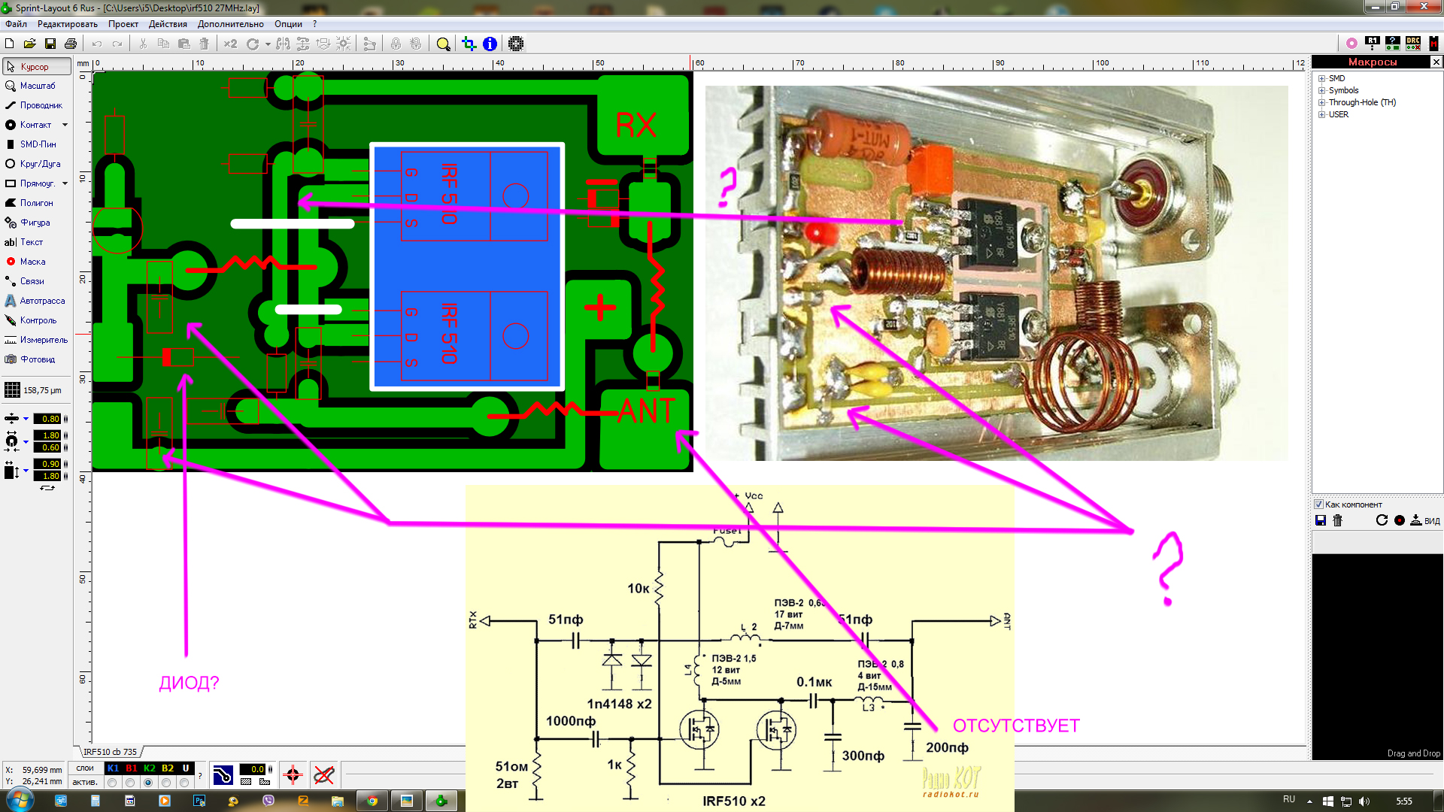
Task: Click the DRC check icon at top right
Action: click(1413, 44)
